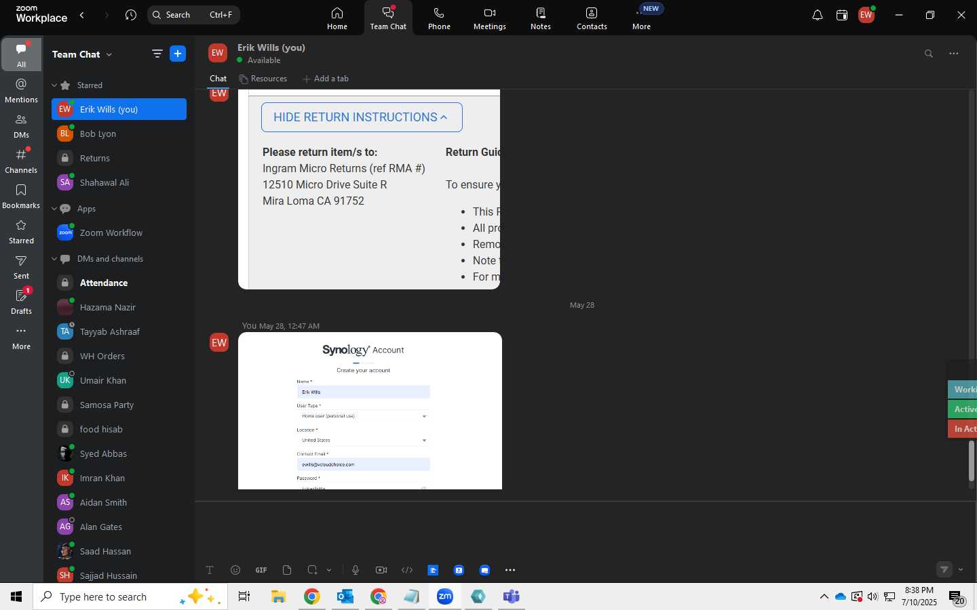Open Microsoft Teams from the taskbar
This screenshot has width=977, height=610.
pos(511,596)
